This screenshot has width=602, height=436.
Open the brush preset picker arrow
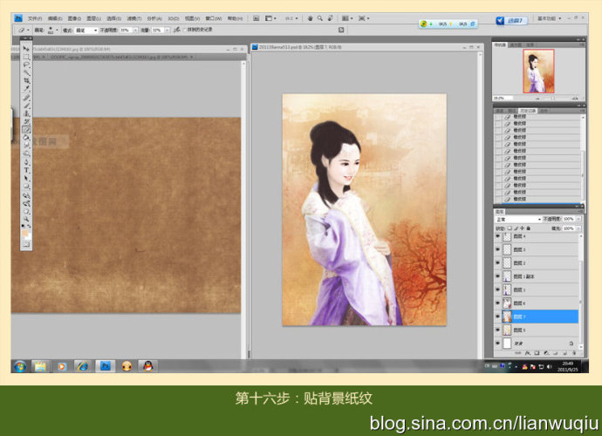point(58,30)
